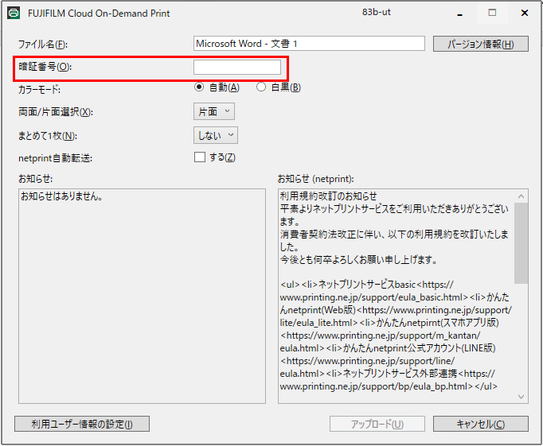Focus the 暗証番号(O) input box
This screenshot has height=446, width=543.
point(237,67)
